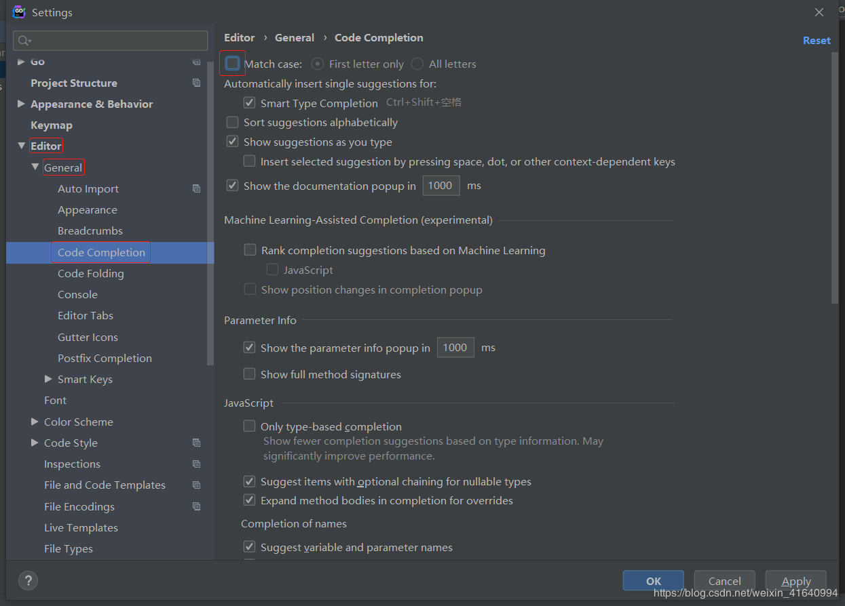Click the help question mark icon
Screen dimensions: 845x606
[x=28, y=580]
